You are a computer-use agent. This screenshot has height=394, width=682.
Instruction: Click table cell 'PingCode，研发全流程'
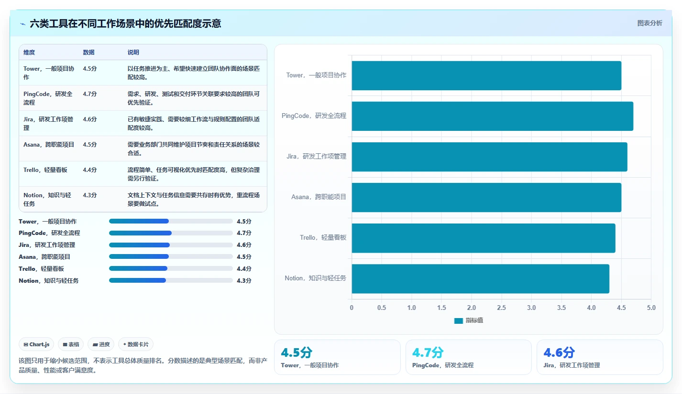click(x=49, y=98)
